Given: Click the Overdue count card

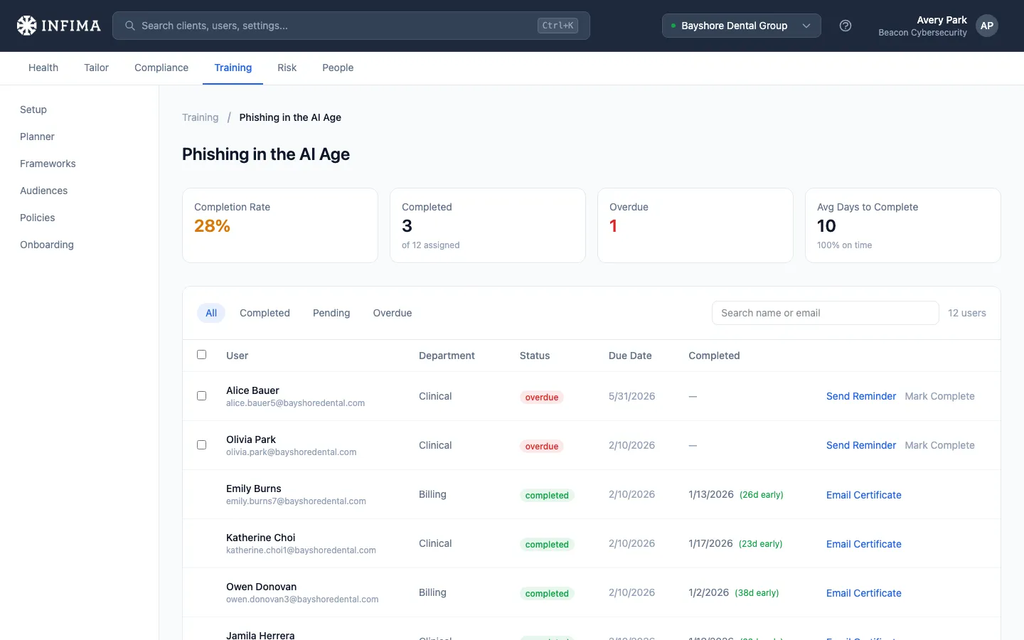Looking at the screenshot, I should click(x=695, y=225).
